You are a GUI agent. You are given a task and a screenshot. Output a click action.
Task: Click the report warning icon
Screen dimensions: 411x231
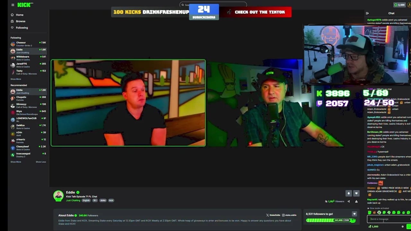point(356,201)
